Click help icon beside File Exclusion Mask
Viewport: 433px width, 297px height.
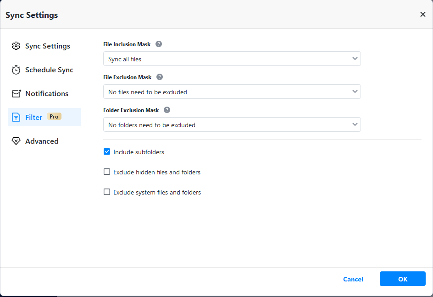(160, 77)
